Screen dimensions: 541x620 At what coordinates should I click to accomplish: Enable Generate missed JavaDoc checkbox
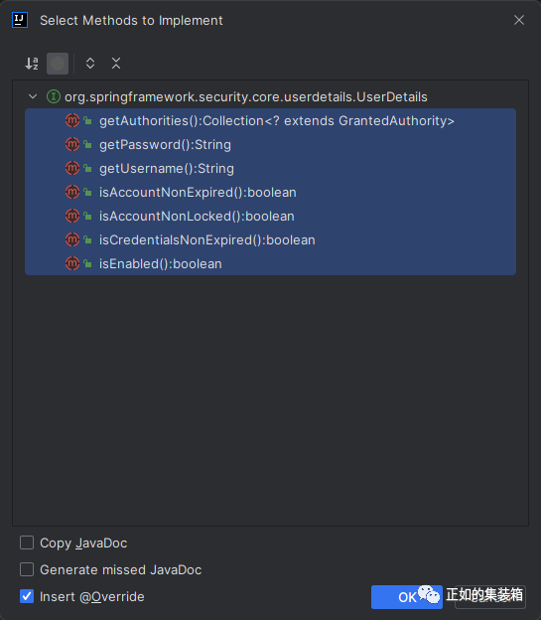click(x=27, y=569)
